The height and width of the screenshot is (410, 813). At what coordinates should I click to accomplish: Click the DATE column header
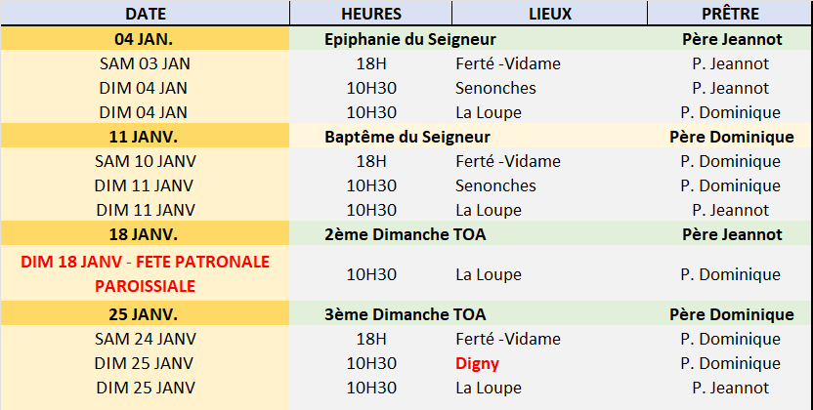click(x=145, y=14)
